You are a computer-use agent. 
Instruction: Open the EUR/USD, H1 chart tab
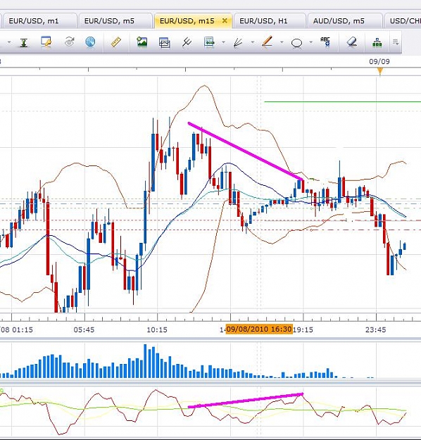(269, 21)
